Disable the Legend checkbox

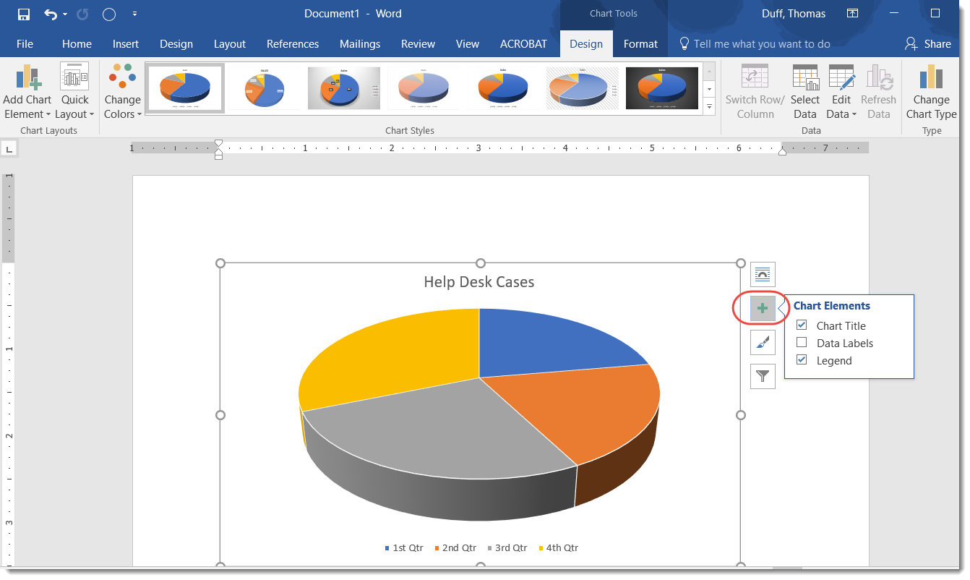tap(801, 359)
